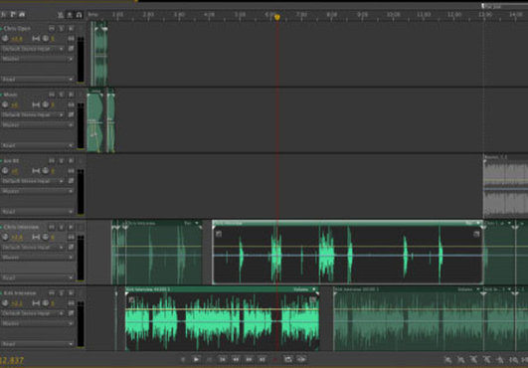
Task: Open the Chris Open track Master output dropdown
Action: tap(37, 59)
